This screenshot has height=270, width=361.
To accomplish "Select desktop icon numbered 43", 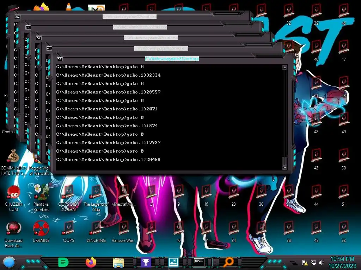I will pos(316,159).
